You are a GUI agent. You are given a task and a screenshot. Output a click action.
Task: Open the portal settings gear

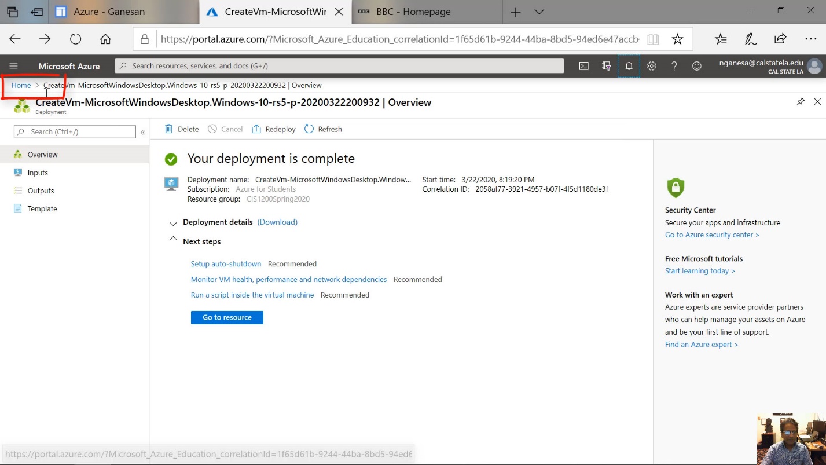point(652,66)
